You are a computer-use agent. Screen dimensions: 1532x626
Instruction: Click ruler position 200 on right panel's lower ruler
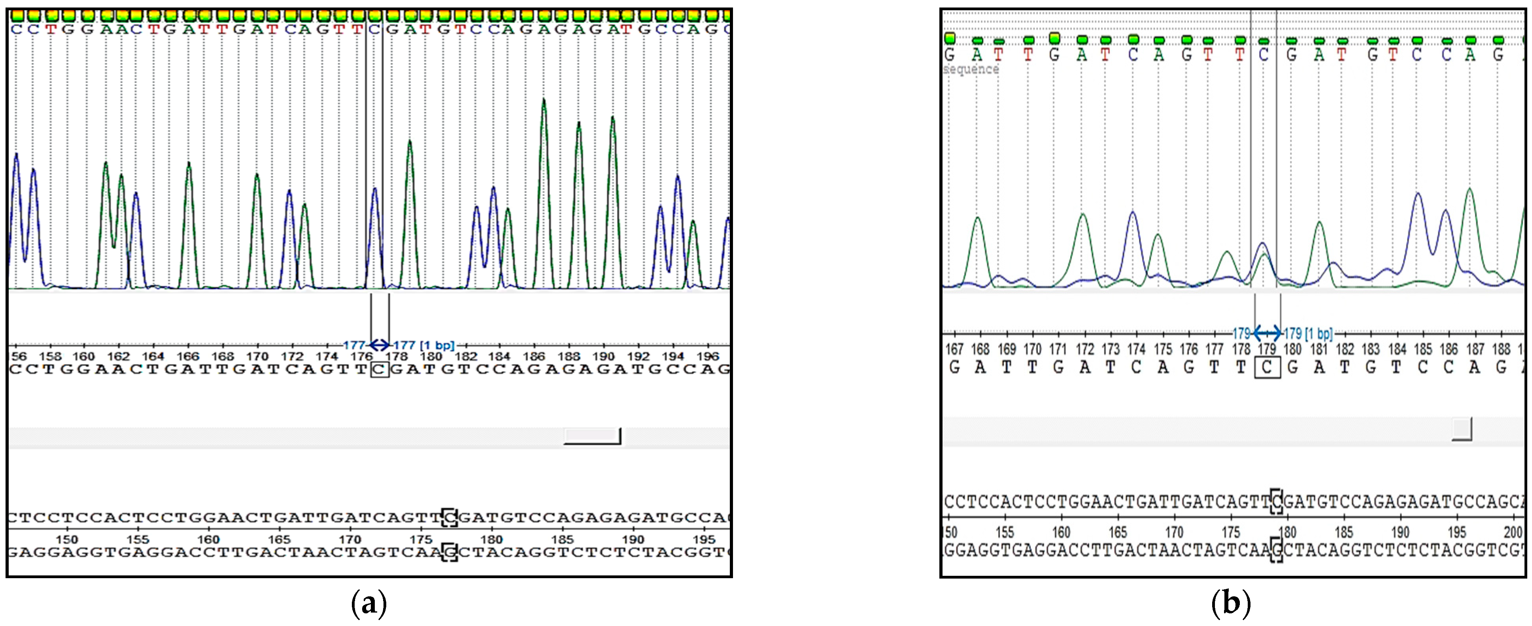tap(1513, 532)
